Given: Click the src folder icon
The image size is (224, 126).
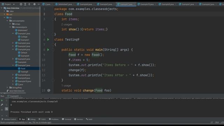Looking at the screenshot, I should point(8,17).
